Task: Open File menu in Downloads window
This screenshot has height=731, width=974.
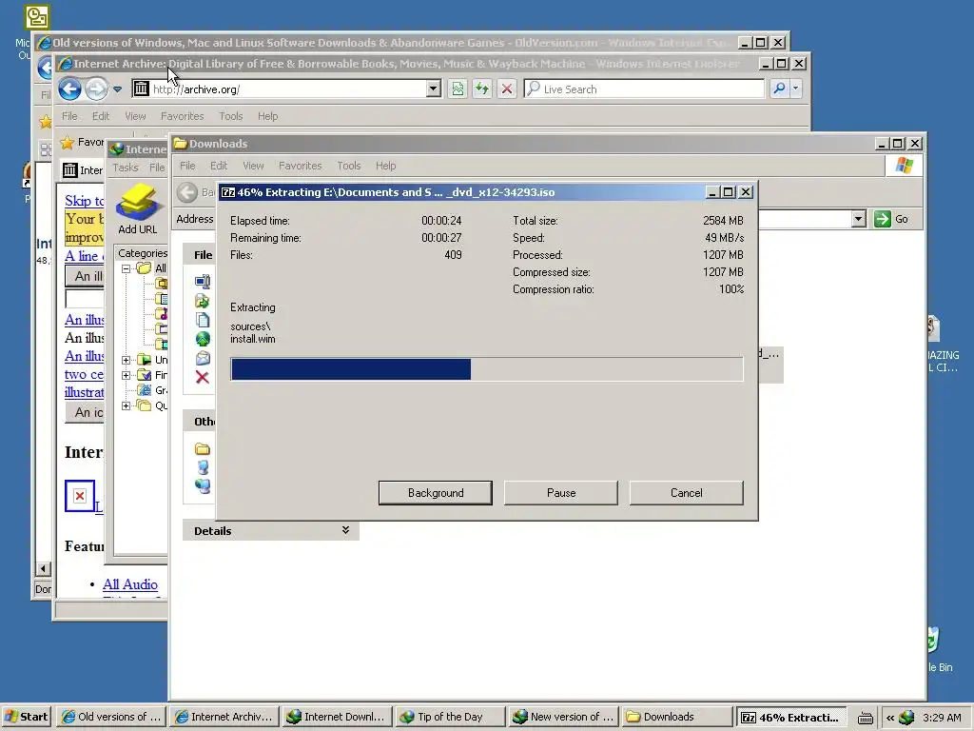Action: tap(187, 166)
